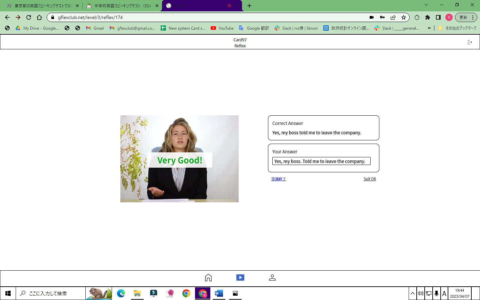The width and height of the screenshot is (480, 300).
Task: Open the taskbar clock showing 19:44
Action: [x=460, y=293]
